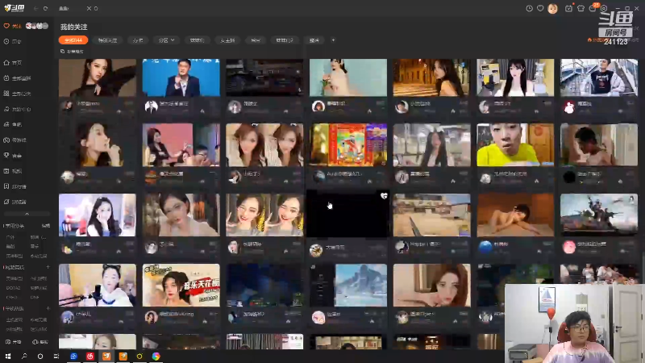The height and width of the screenshot is (363, 645).
Task: Expand the category dropdown in the filter row
Action: (166, 40)
